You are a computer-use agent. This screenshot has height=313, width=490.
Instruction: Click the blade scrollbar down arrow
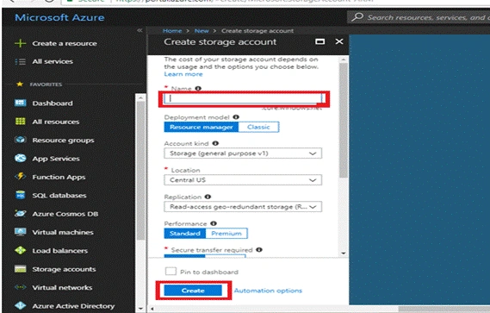[x=344, y=254]
